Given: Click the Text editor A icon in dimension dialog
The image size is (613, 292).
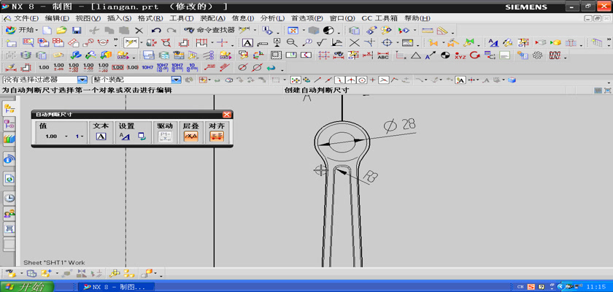Looking at the screenshot, I should [101, 136].
